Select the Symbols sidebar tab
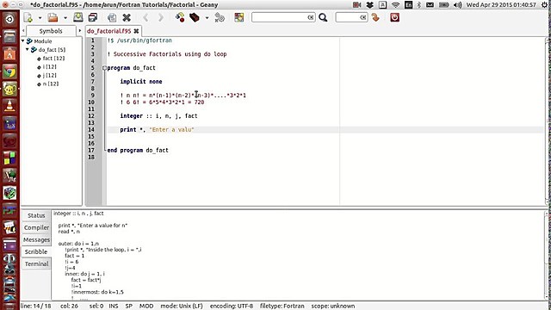 51,31
